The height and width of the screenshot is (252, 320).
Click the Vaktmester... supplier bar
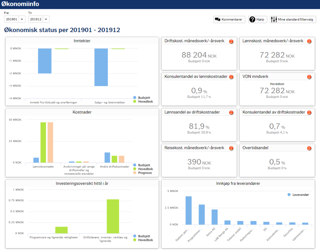[305, 224]
